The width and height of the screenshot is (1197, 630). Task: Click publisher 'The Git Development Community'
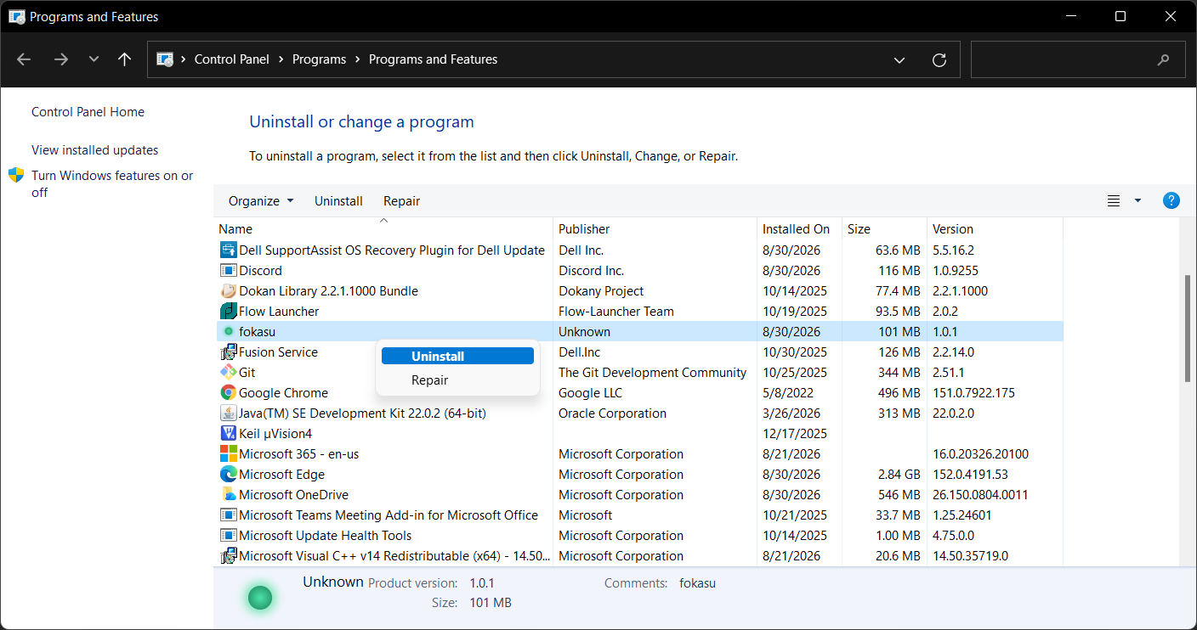(x=652, y=373)
